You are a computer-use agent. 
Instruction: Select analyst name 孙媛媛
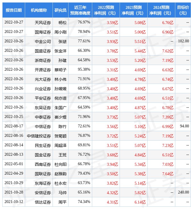pyautogui.click(x=61, y=89)
